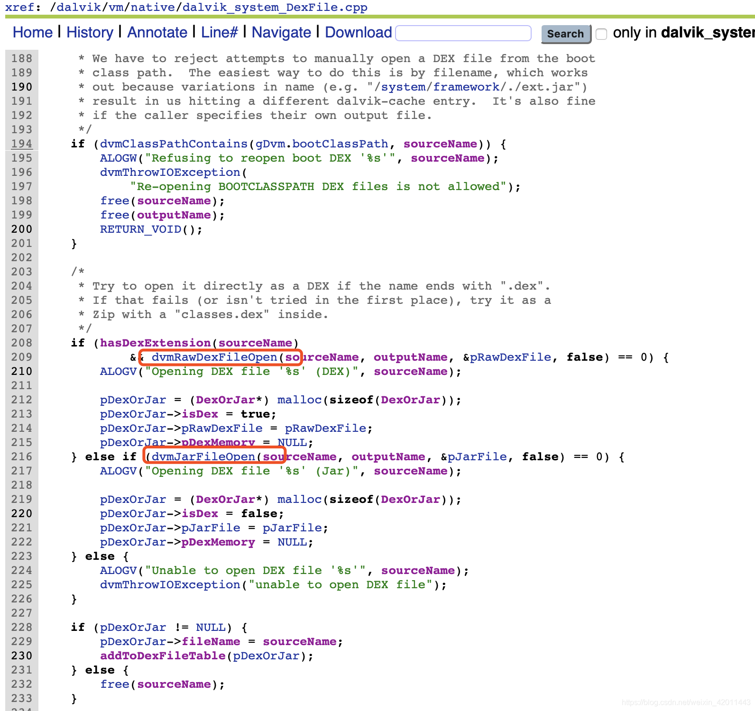Screen dimensions: 755x711
Task: Click sourceName on line 232
Action: 174,684
